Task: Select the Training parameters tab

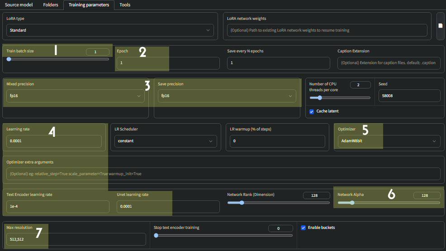Action: click(89, 5)
